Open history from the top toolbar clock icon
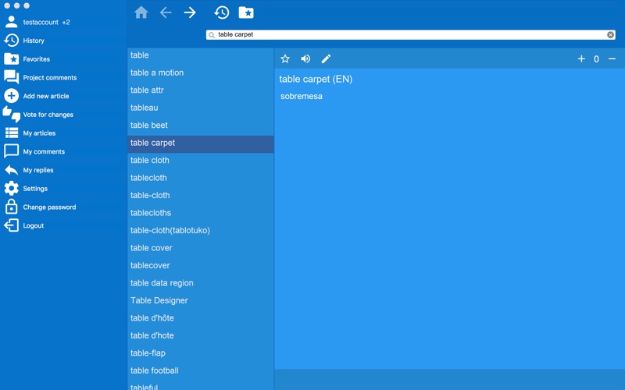Image resolution: width=625 pixels, height=390 pixels. [222, 12]
